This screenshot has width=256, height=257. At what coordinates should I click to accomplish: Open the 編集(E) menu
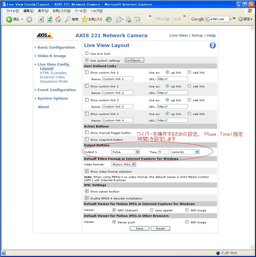pos(28,11)
